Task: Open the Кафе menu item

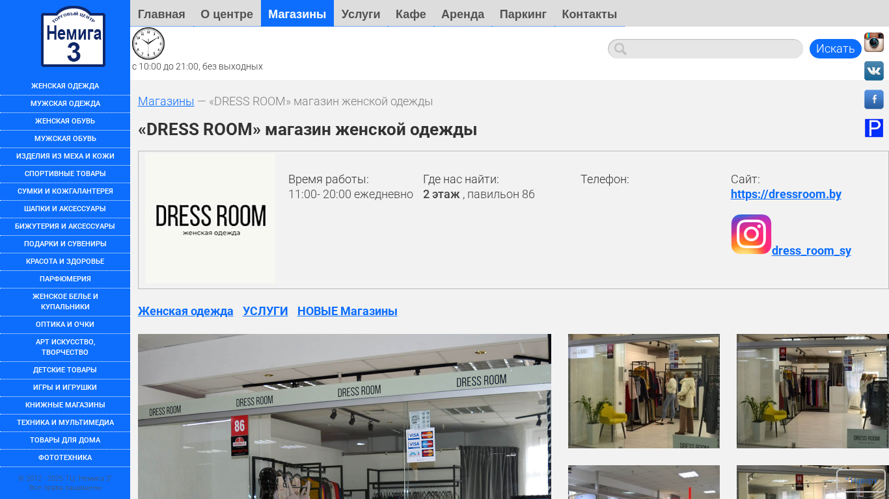Action: click(411, 14)
